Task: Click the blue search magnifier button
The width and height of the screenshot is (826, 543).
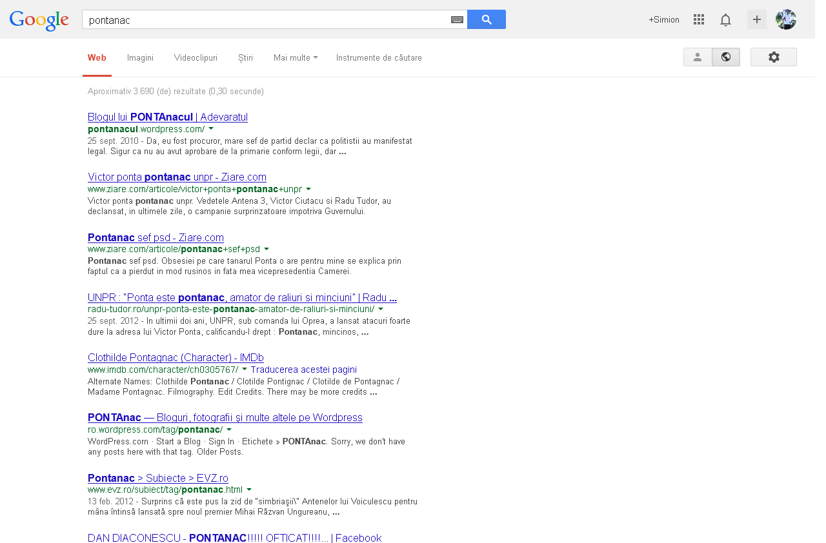Action: tap(487, 19)
